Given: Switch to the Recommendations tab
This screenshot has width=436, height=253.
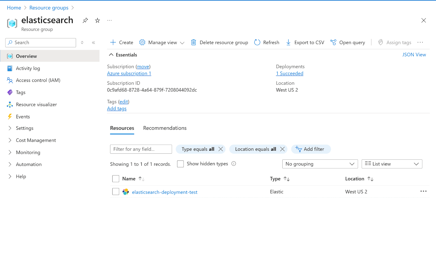Looking at the screenshot, I should (x=165, y=128).
